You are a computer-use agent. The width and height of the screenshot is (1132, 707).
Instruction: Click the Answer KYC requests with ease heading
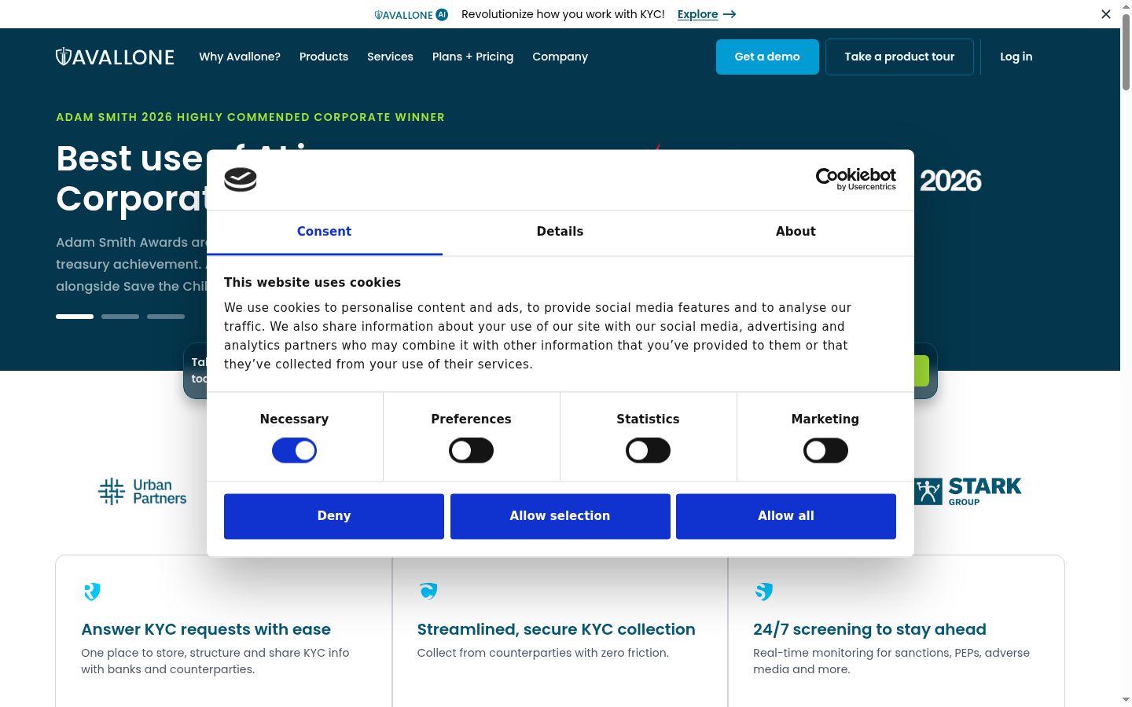(x=206, y=629)
